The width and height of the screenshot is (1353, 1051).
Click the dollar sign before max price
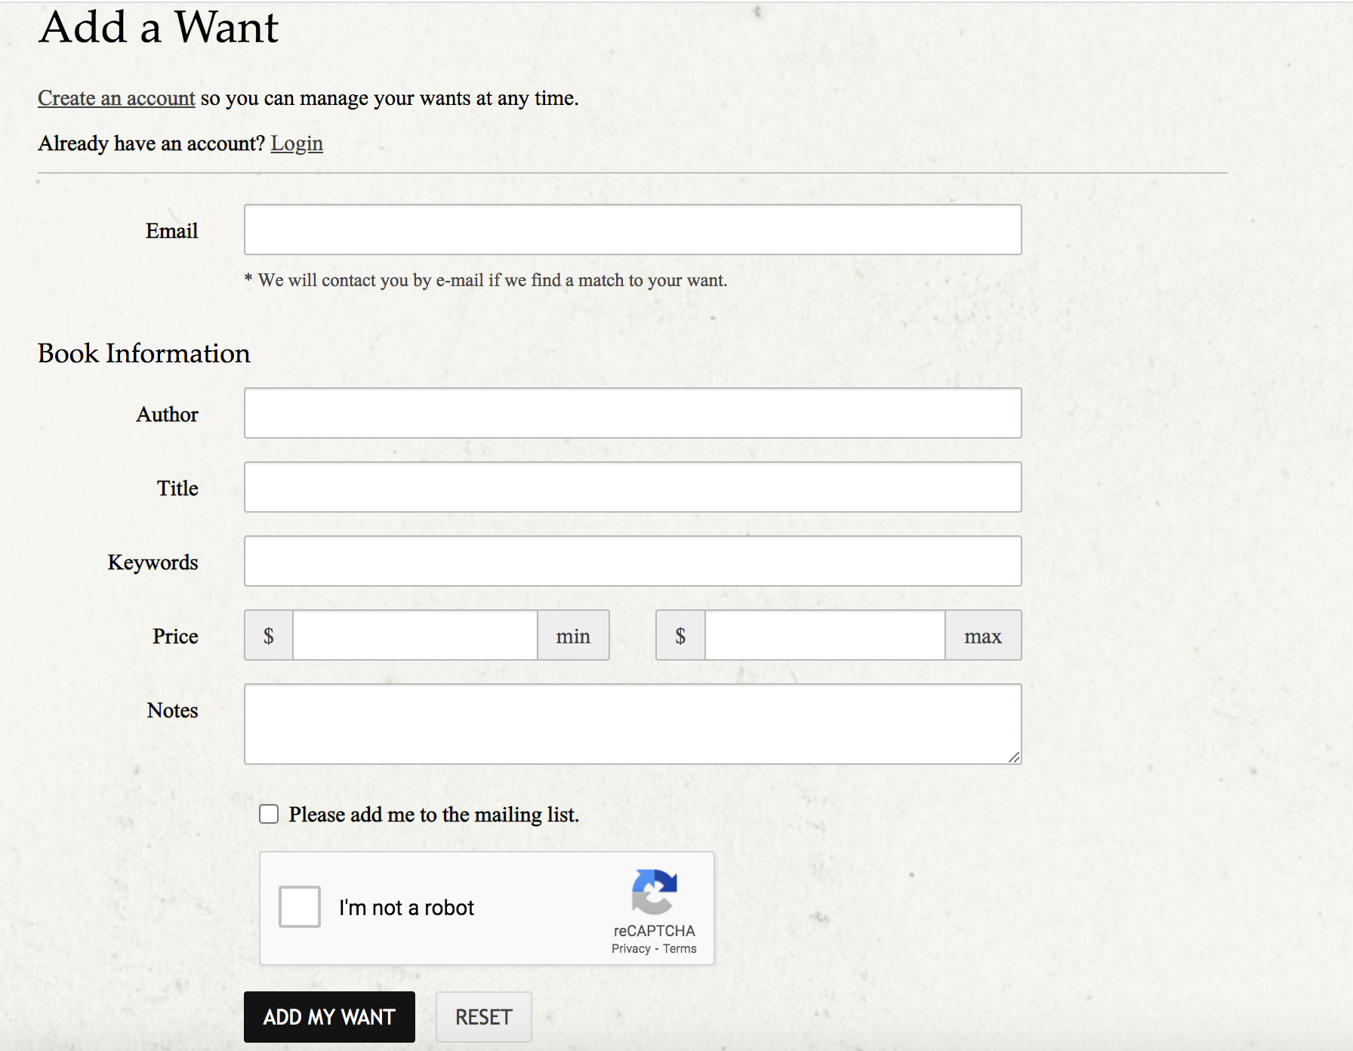coord(680,636)
